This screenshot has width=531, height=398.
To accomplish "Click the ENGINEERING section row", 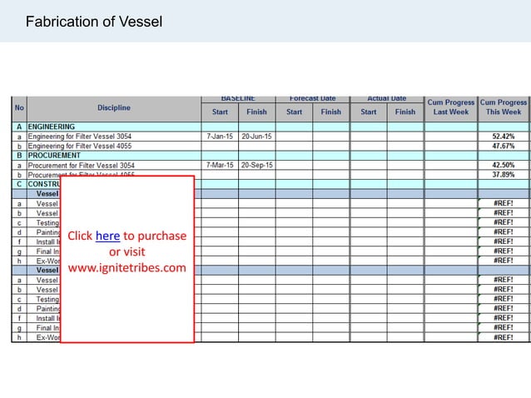I will (52, 127).
